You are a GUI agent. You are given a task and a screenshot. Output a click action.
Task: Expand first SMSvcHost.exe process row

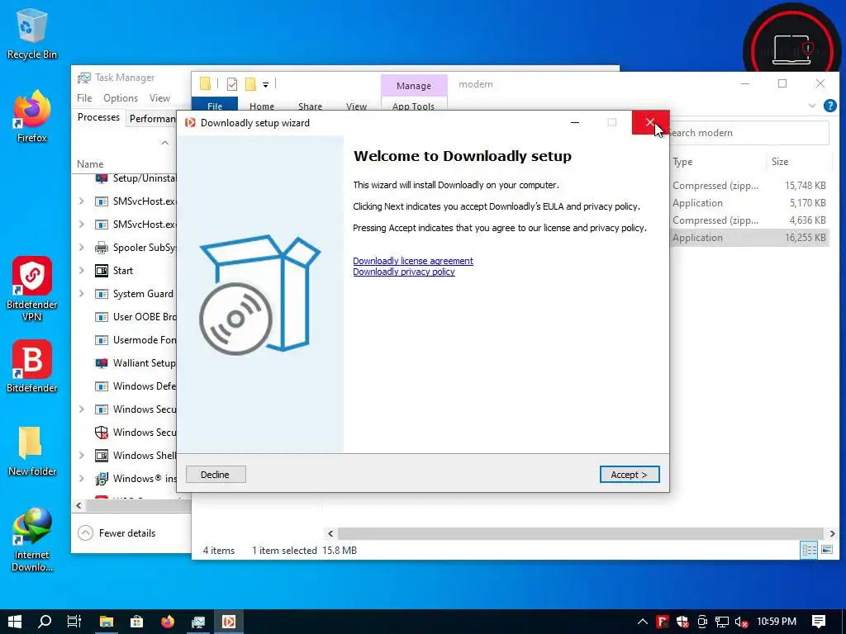click(x=82, y=201)
